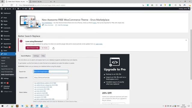192x108 pixels.
Task: Open the Collections icon in browser toolbar
Action: (x=180, y=5)
